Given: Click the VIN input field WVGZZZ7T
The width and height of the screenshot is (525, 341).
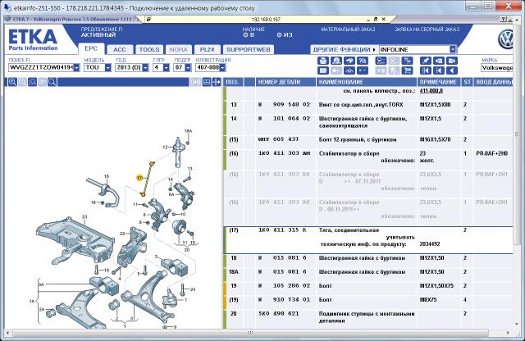Looking at the screenshot, I should pyautogui.click(x=41, y=67).
